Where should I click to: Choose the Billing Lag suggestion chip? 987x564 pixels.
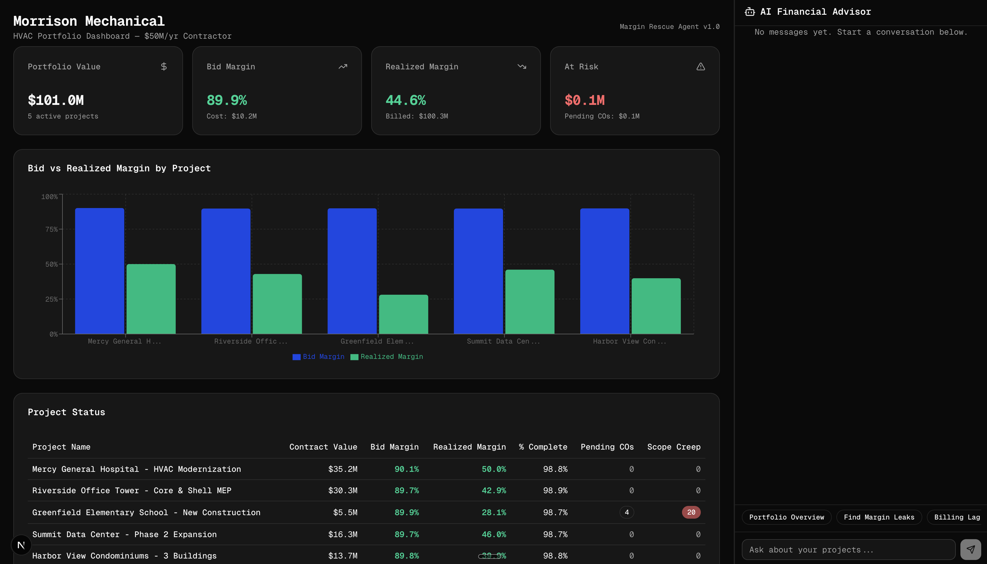point(956,517)
